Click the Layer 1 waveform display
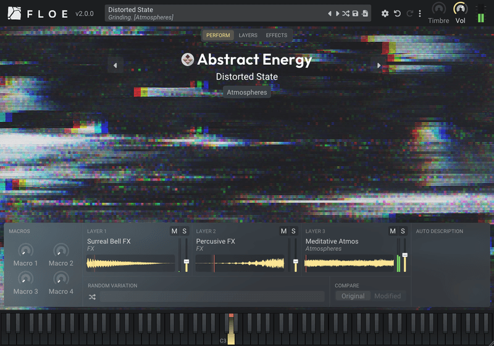This screenshot has height=346, width=494. pyautogui.click(x=130, y=263)
